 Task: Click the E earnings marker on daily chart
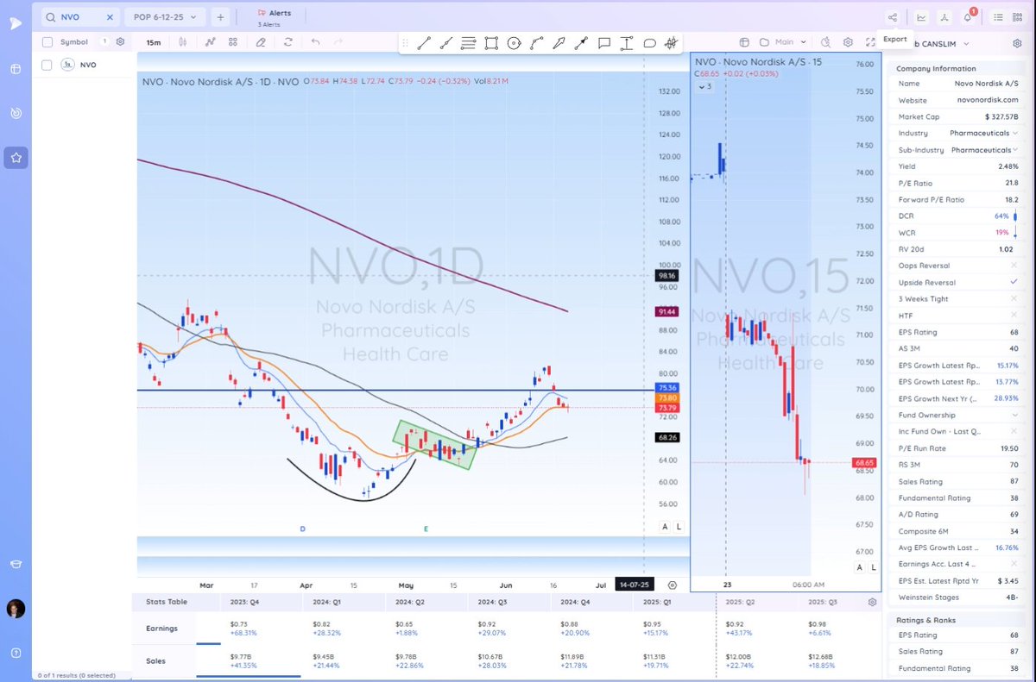click(426, 528)
